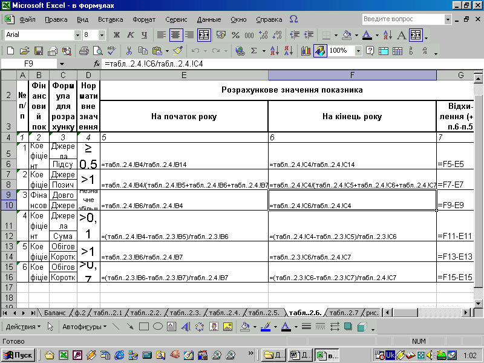Expand the 100% zoom dropdown
This screenshot has height=363, width=484.
coord(358,51)
